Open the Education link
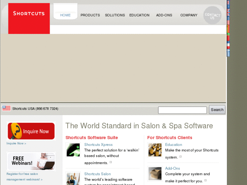The image size is (247, 185). [174, 145]
